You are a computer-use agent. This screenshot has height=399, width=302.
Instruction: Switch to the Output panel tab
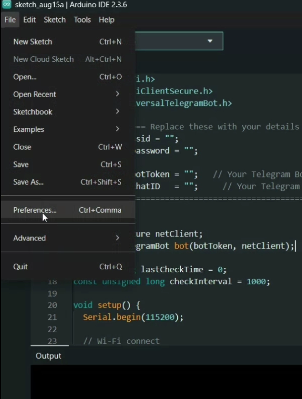[x=48, y=356]
